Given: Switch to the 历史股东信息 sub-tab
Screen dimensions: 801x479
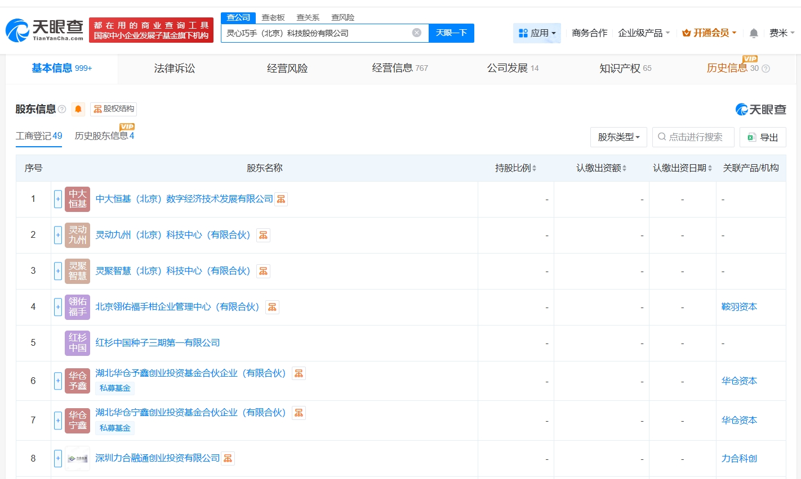Looking at the screenshot, I should 104,135.
